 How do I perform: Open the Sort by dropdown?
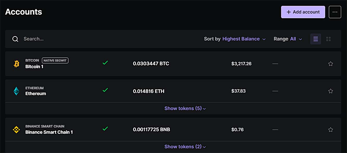coord(241,39)
